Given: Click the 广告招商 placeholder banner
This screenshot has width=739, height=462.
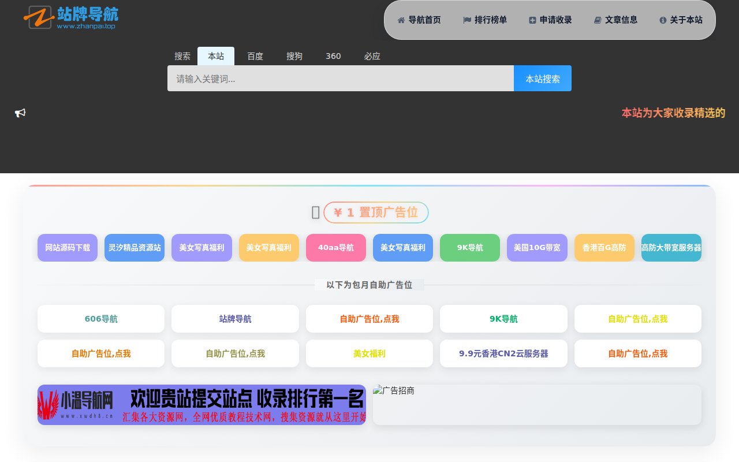Looking at the screenshot, I should pos(537,405).
